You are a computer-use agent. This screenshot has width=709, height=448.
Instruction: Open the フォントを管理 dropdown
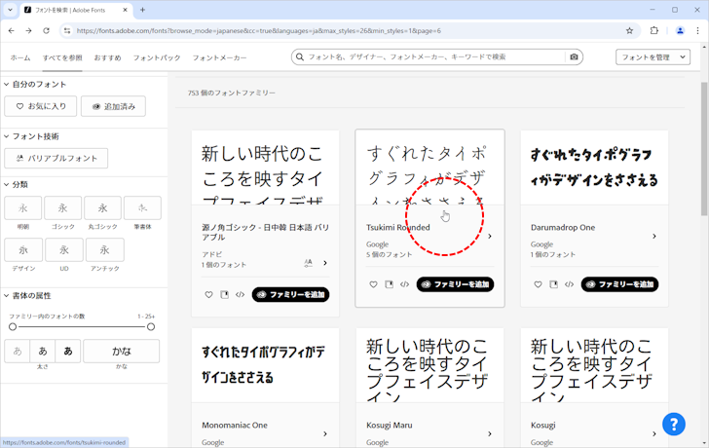point(653,56)
